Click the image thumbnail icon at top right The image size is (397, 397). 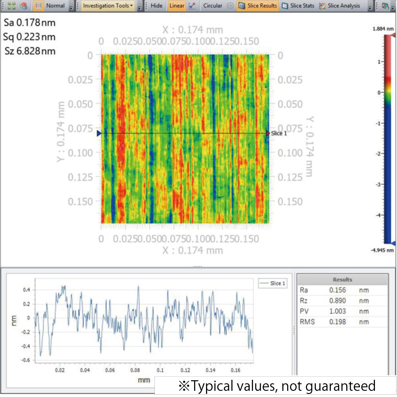pyautogui.click(x=385, y=6)
